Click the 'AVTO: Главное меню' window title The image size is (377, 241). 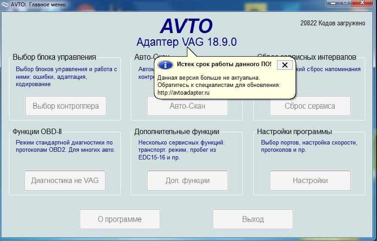(38, 5)
